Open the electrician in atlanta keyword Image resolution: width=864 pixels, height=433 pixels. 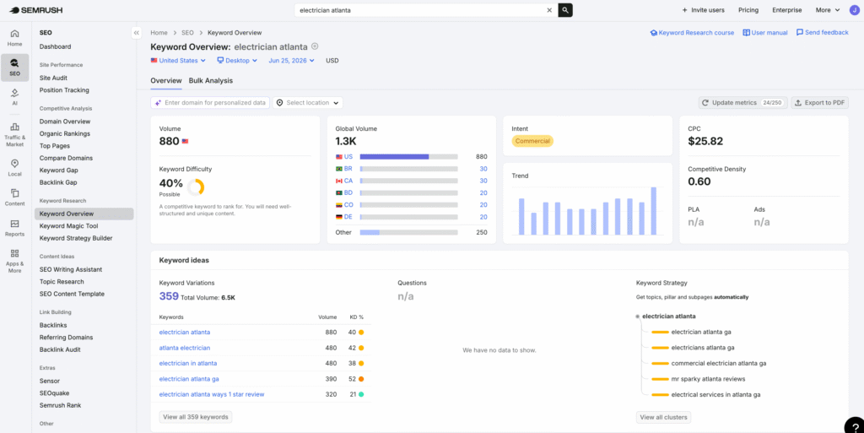[x=188, y=363]
